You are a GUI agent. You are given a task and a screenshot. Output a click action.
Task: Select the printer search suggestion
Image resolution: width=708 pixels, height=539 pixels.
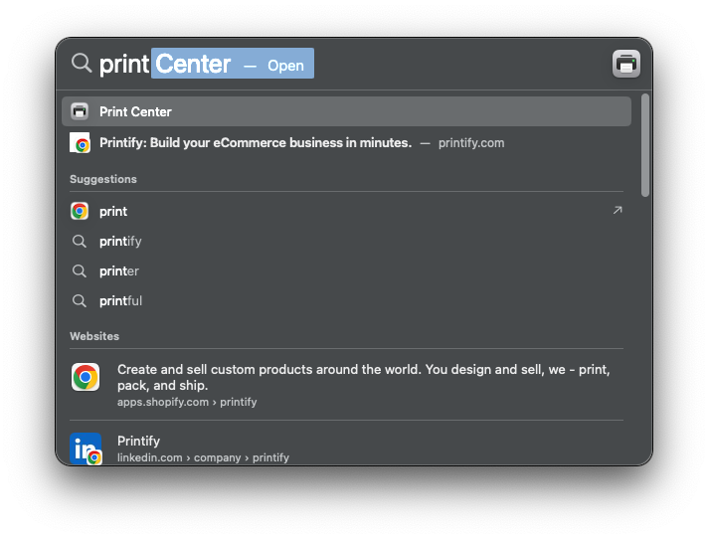[119, 270]
